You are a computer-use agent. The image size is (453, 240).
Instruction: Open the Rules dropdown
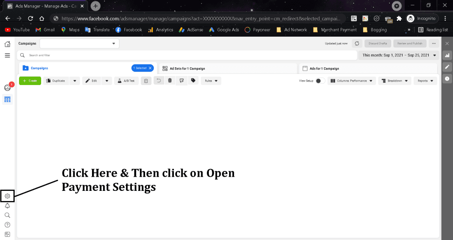211,81
